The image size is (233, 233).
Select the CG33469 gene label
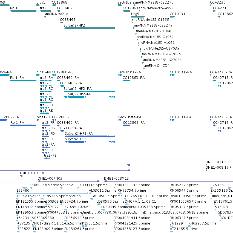click(x=65, y=8)
